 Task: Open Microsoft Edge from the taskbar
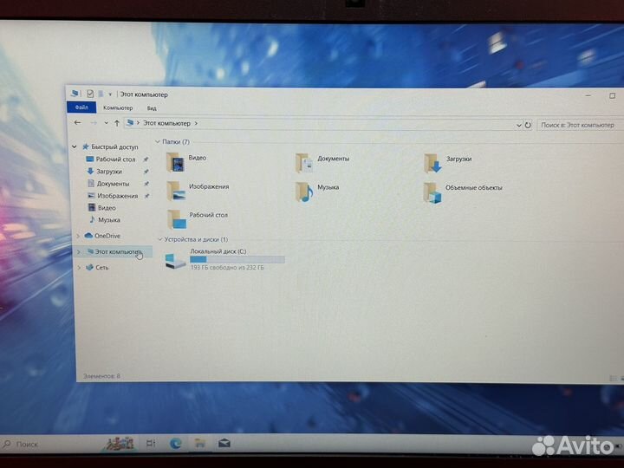click(175, 443)
